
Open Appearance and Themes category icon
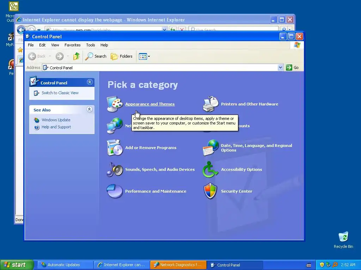[x=115, y=104]
